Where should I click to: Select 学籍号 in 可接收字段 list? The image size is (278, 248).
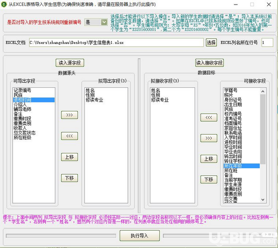[242, 91]
